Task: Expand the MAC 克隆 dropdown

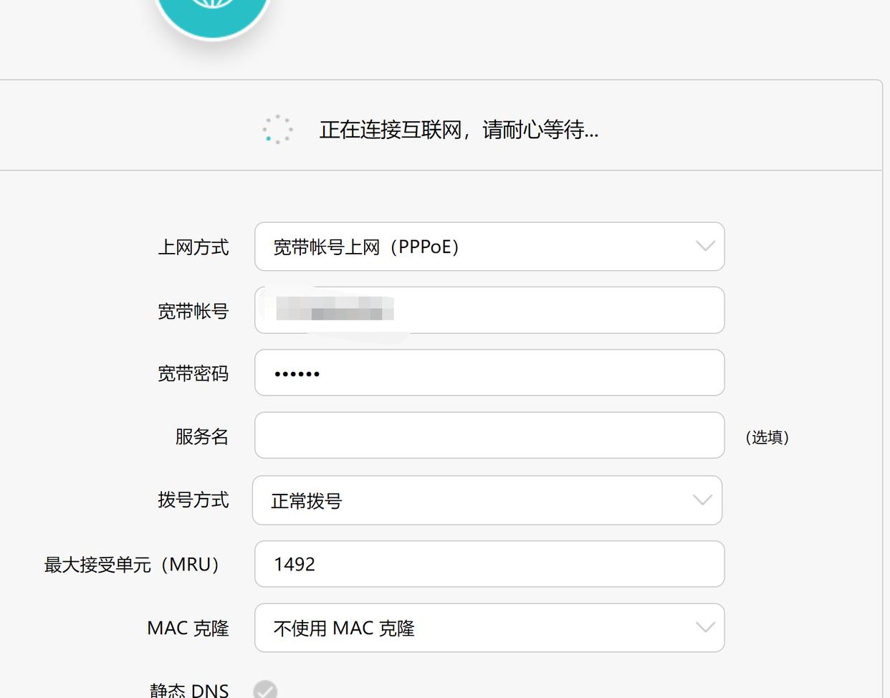Action: point(489,627)
